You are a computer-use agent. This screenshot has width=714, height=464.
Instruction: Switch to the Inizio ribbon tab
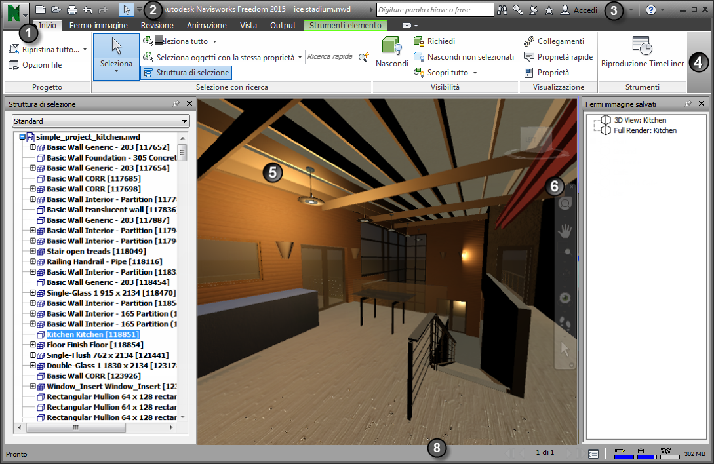(x=47, y=25)
